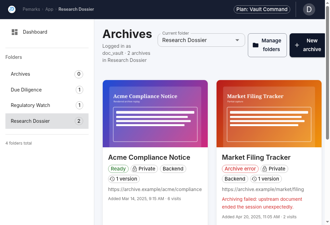Click the count badge 0 beside Archives
This screenshot has height=225, width=330.
(x=79, y=74)
